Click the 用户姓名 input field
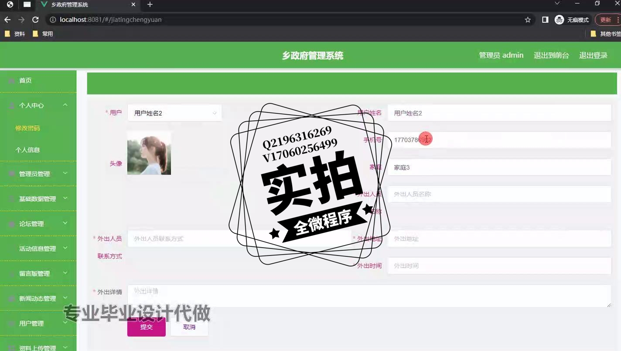This screenshot has height=351, width=621. pyautogui.click(x=499, y=113)
